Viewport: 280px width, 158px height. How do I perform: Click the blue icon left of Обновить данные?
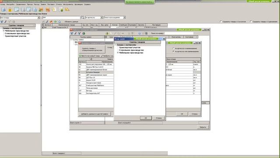tap(59, 22)
